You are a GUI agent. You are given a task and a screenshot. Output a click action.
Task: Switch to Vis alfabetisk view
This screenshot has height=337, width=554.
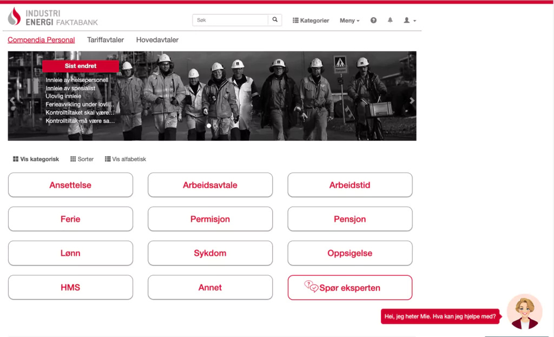coord(126,159)
